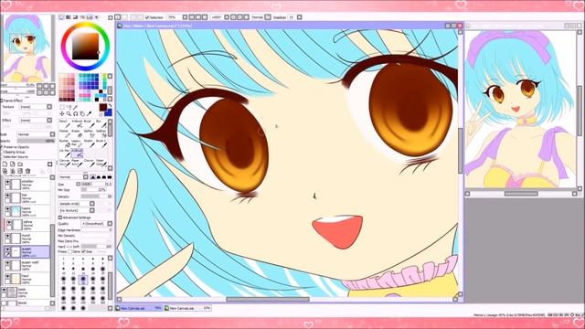Toggle the Selection checkbox in top toolbar
The image size is (585, 329).
[x=147, y=17]
